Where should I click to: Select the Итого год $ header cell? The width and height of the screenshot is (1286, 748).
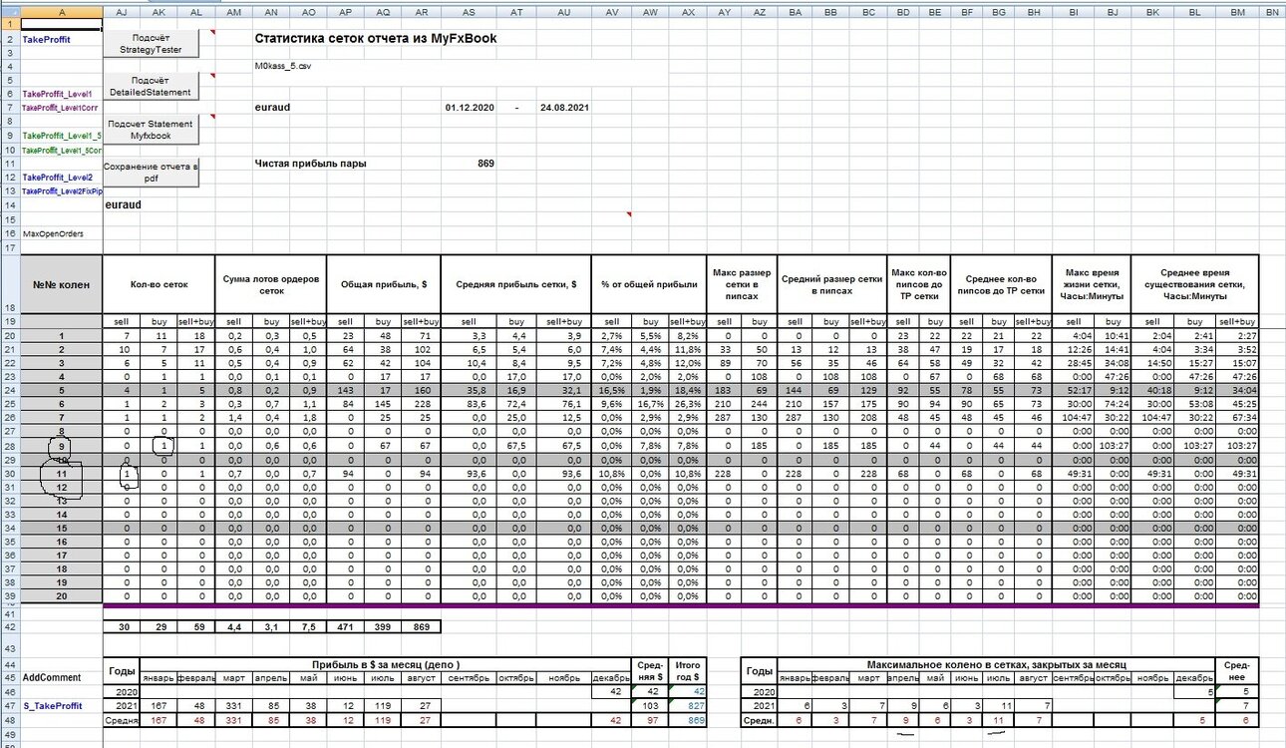689,670
